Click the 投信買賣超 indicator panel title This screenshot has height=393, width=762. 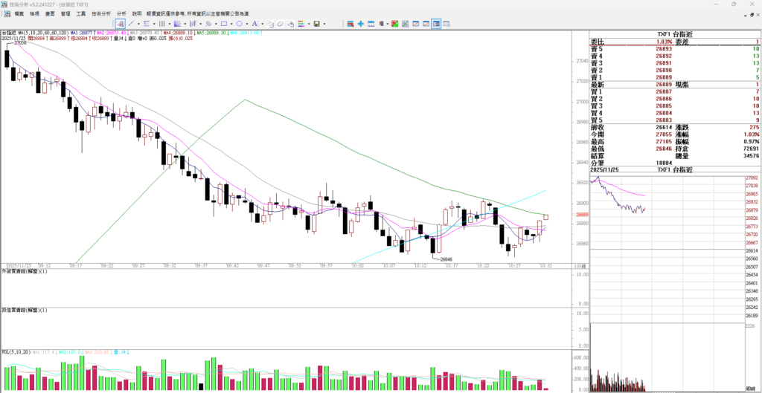tap(25, 309)
